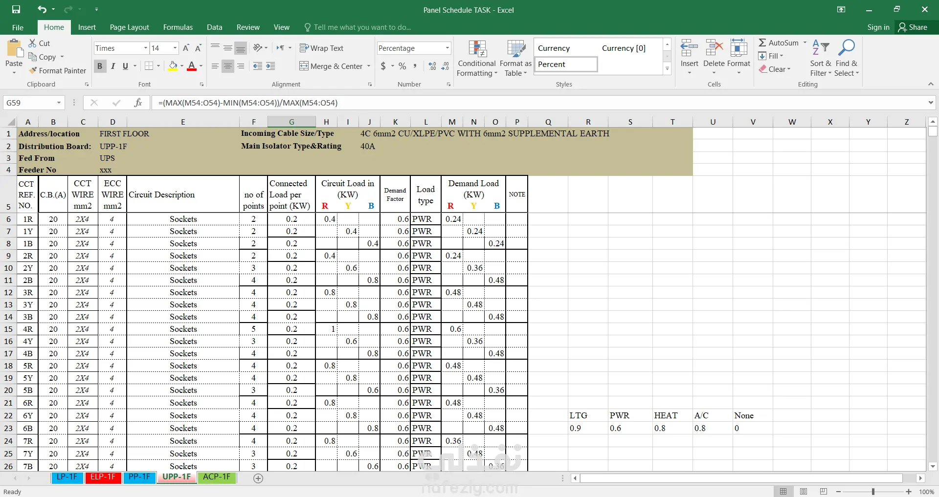Click the Increase Indent icon
Viewport: 939px width, 497px height.
(x=270, y=66)
